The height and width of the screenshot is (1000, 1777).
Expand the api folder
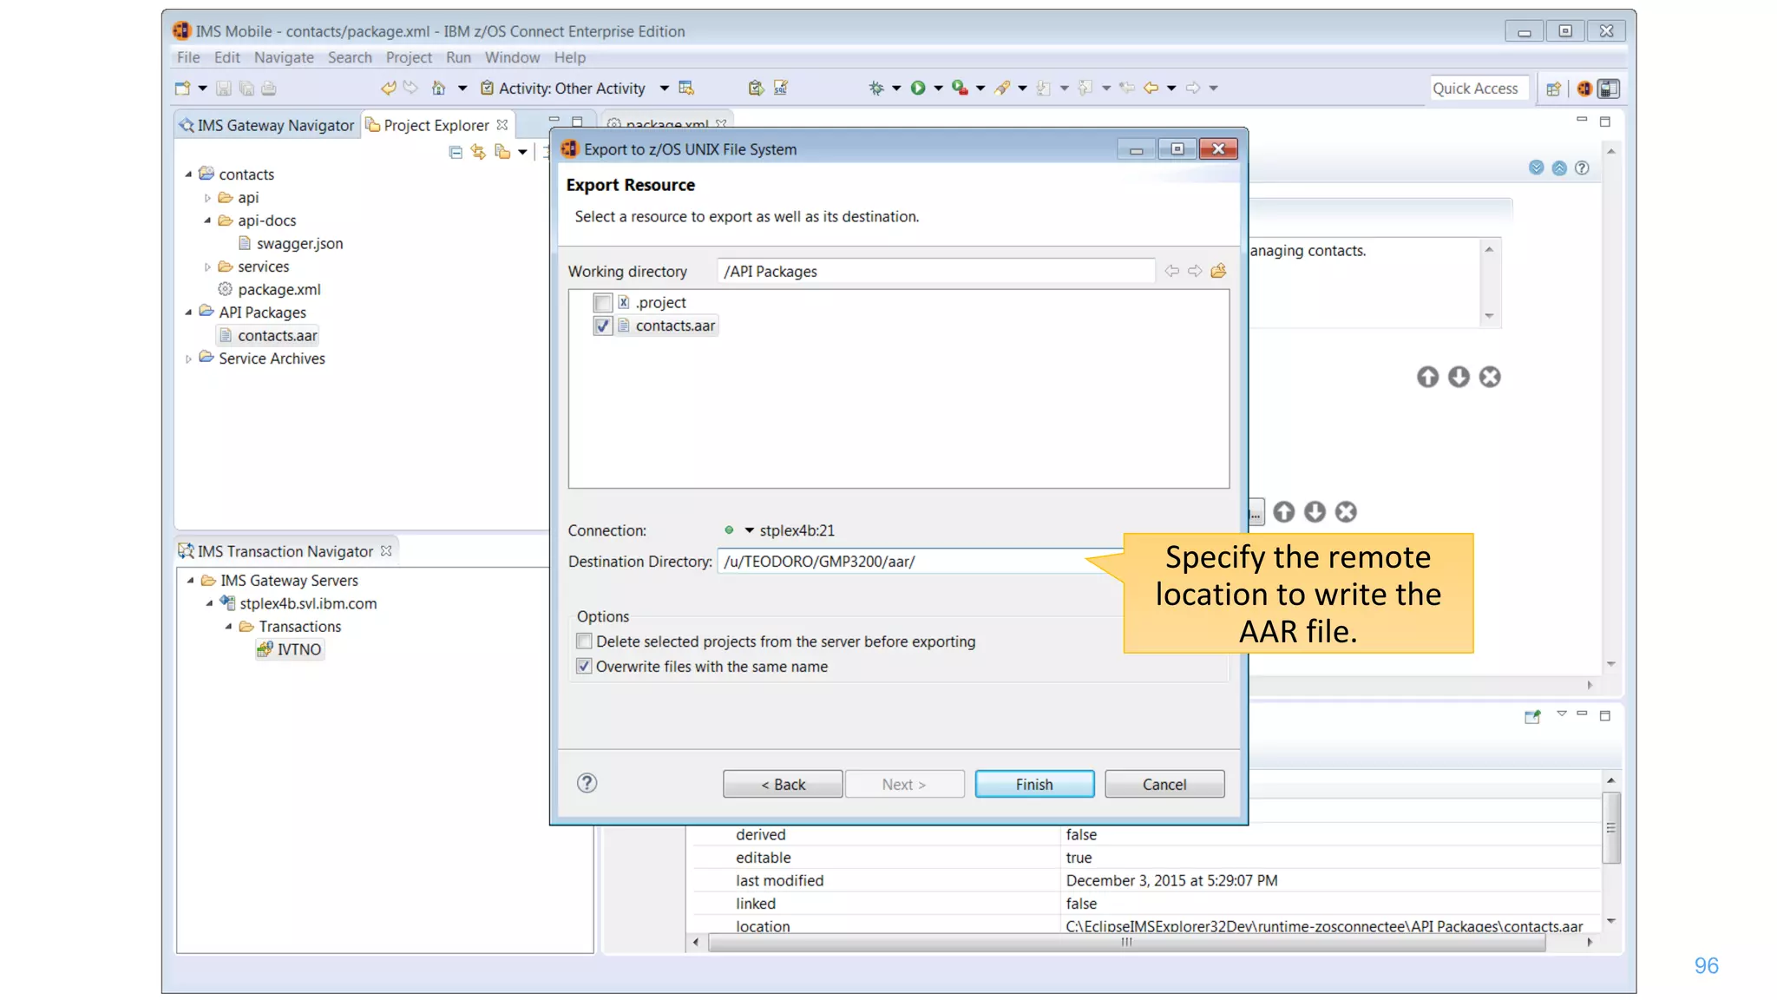click(x=207, y=198)
